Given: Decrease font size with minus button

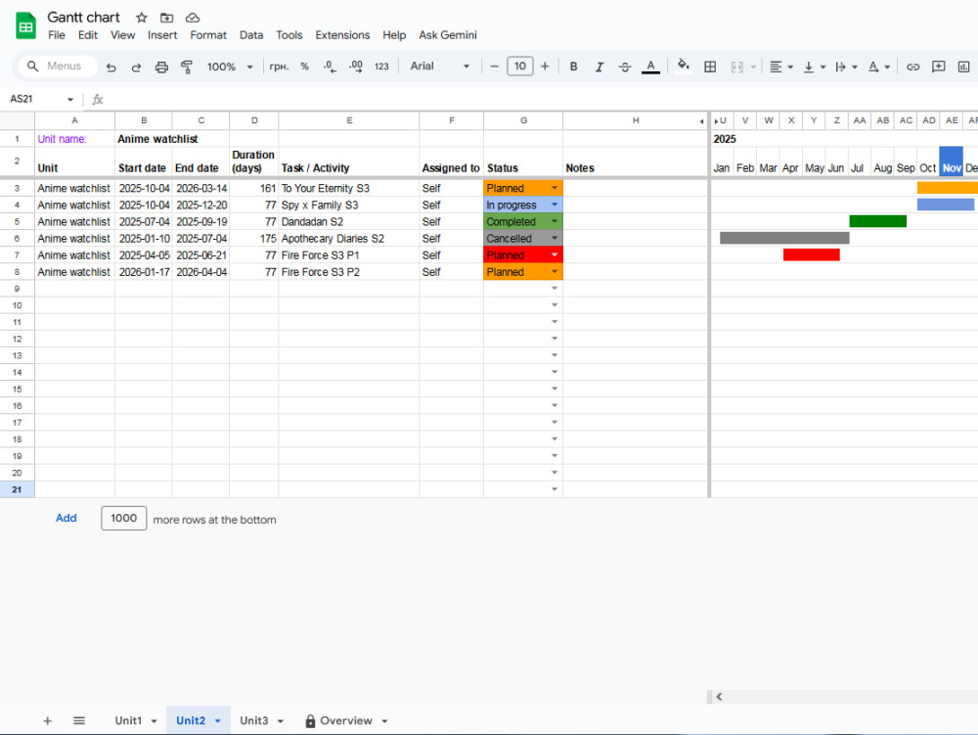Looking at the screenshot, I should pos(494,67).
